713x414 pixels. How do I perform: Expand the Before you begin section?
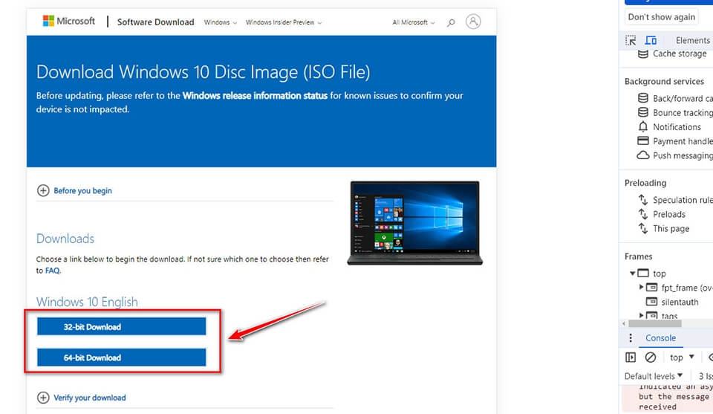point(75,191)
